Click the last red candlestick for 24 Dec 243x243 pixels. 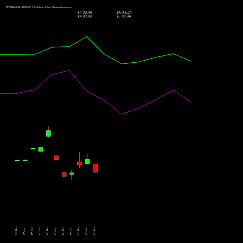point(95,168)
